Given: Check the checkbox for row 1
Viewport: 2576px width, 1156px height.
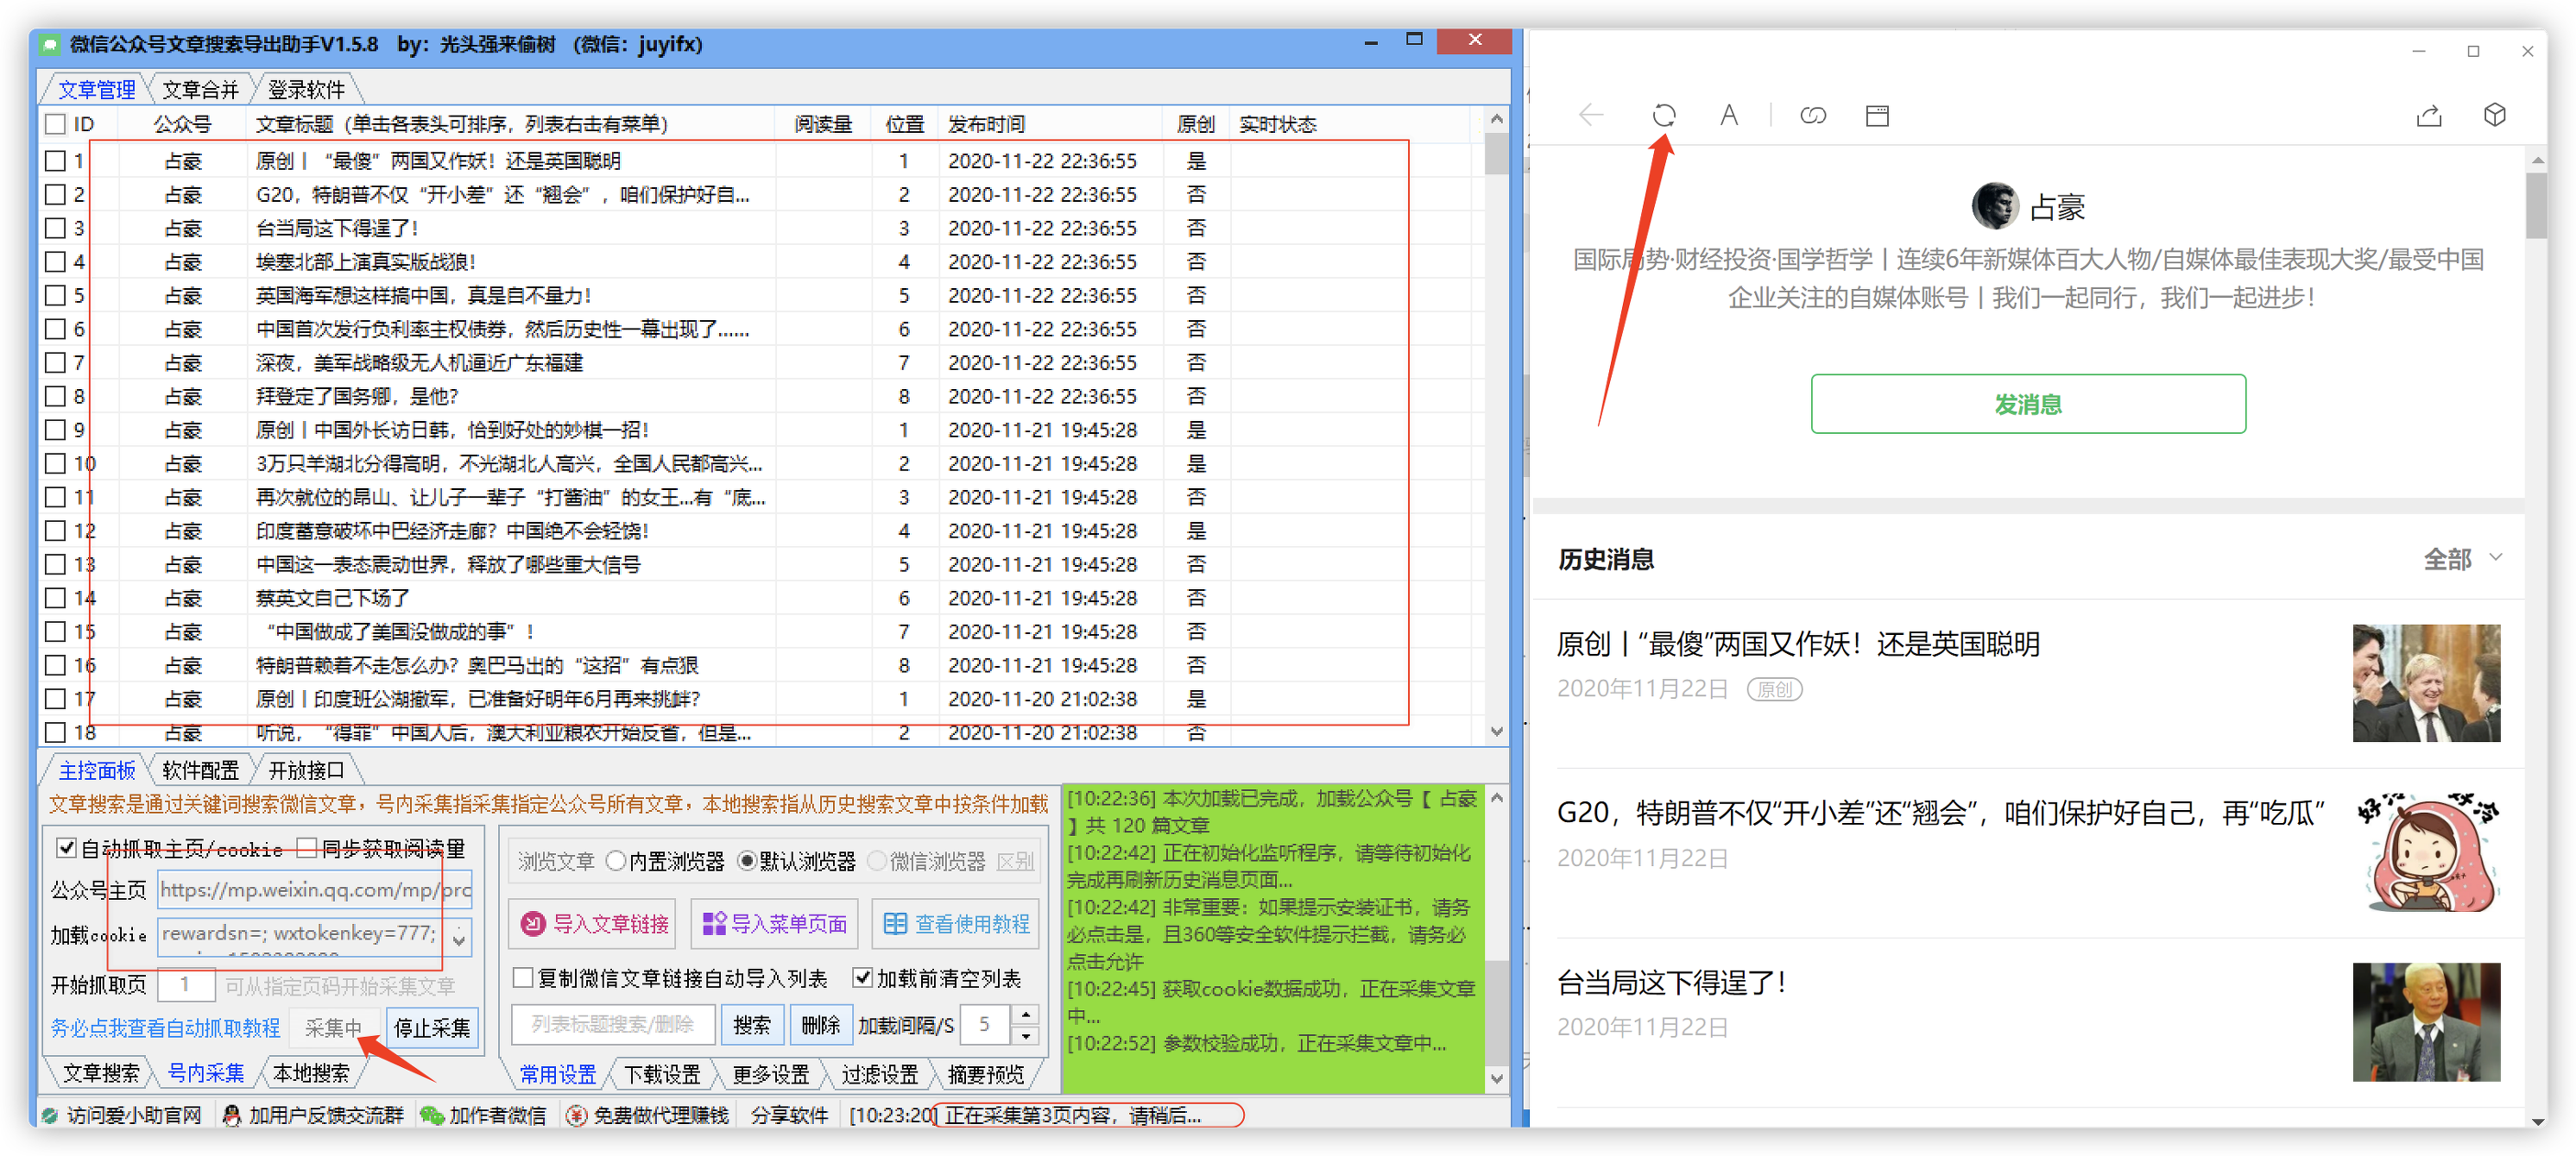Looking at the screenshot, I should click(56, 160).
